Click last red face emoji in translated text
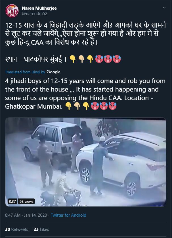This screenshot has height=238, width=172. 113,106
